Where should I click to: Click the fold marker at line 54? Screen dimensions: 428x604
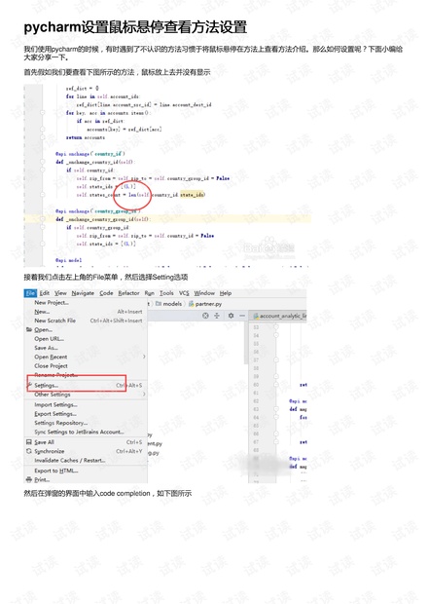pos(275,335)
